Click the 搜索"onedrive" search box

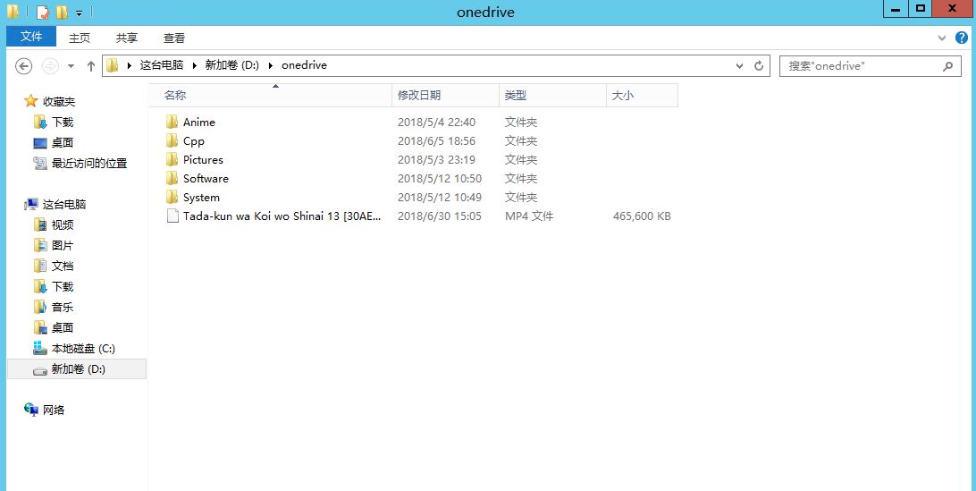tap(862, 66)
